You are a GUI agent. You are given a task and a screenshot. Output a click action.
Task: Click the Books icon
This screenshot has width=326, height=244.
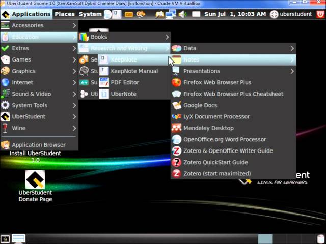[x=84, y=37]
